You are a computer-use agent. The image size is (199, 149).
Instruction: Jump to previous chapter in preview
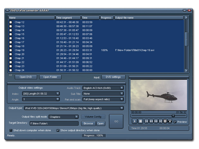(x=146, y=121)
